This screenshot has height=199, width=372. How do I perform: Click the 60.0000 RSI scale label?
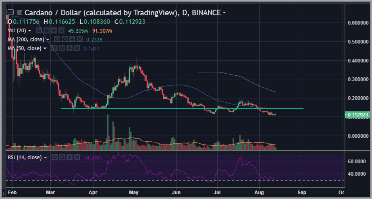356,161
